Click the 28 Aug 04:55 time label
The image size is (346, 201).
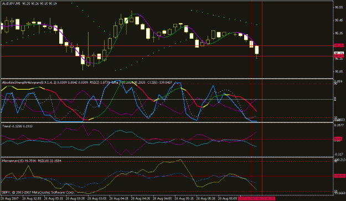162,199
